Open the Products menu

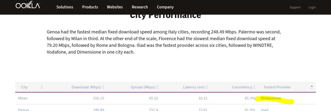point(90,7)
